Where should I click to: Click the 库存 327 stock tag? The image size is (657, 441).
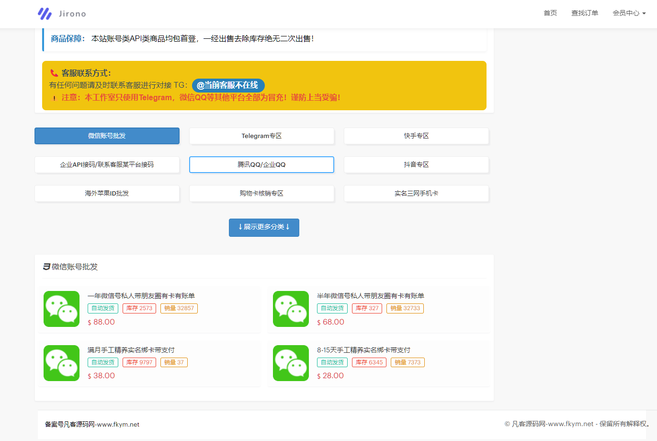[367, 308]
